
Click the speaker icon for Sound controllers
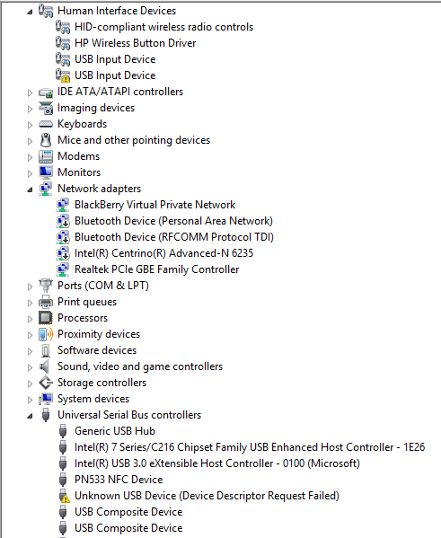pos(45,366)
